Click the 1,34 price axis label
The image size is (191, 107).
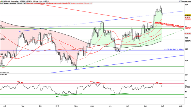tap(186, 5)
